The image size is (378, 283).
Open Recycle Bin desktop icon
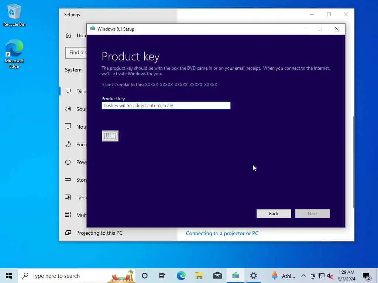(x=14, y=15)
